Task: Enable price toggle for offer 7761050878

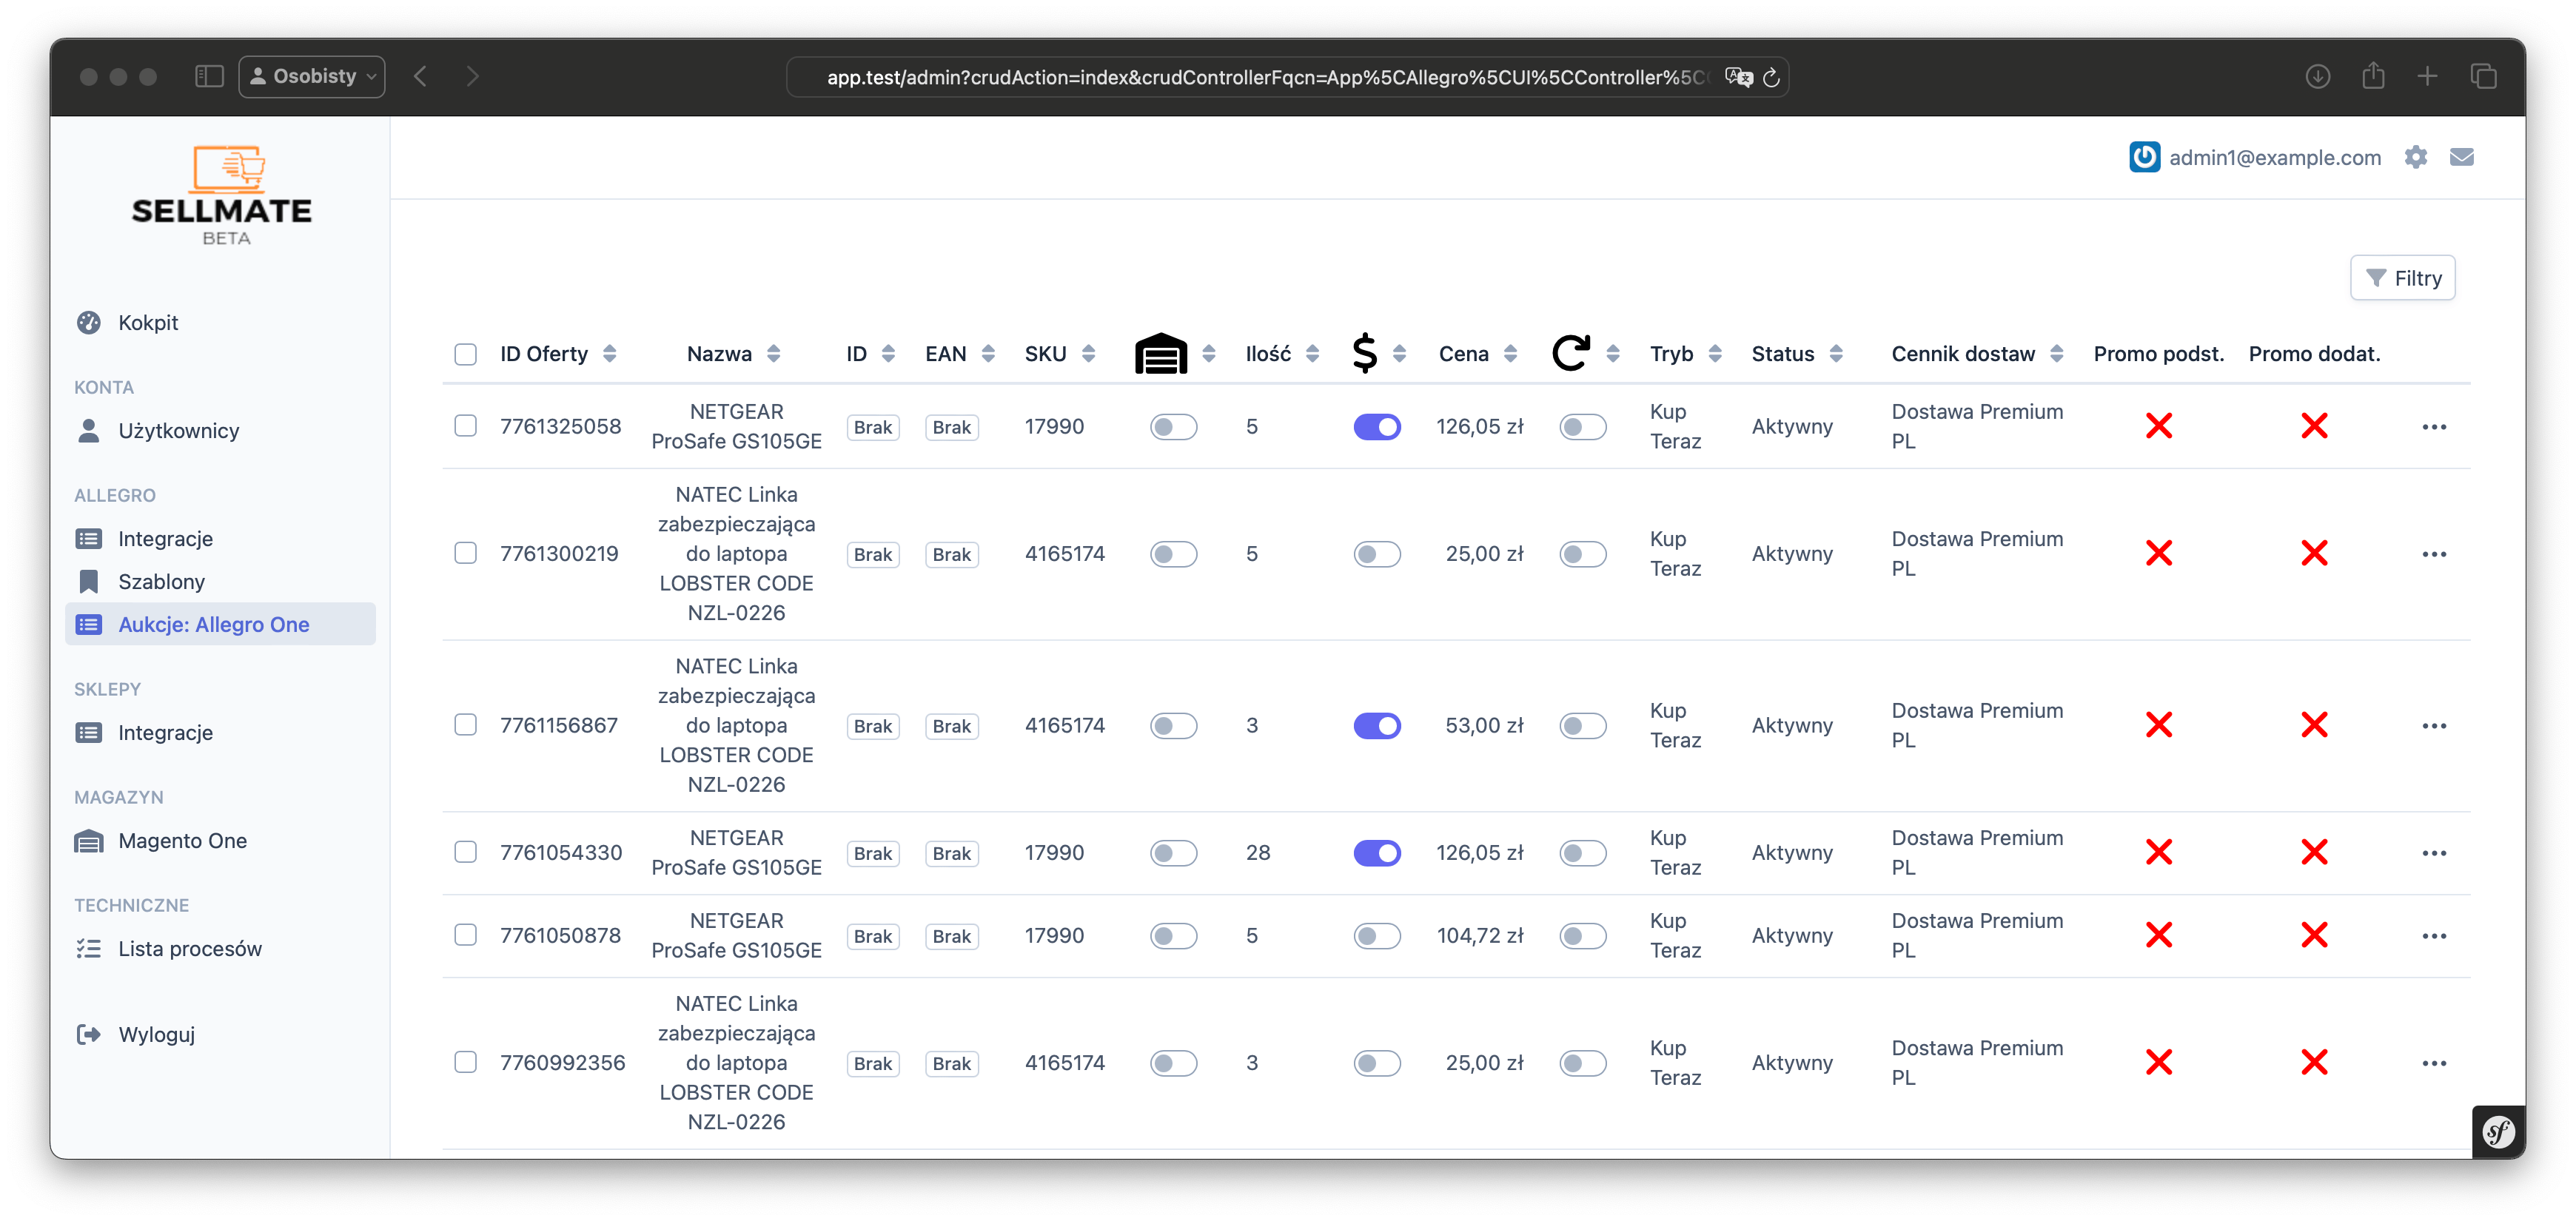Action: 1377,936
